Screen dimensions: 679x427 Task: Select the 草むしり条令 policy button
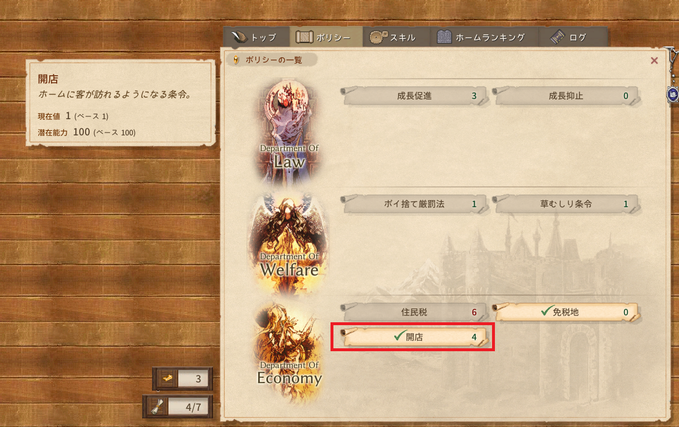pyautogui.click(x=566, y=204)
